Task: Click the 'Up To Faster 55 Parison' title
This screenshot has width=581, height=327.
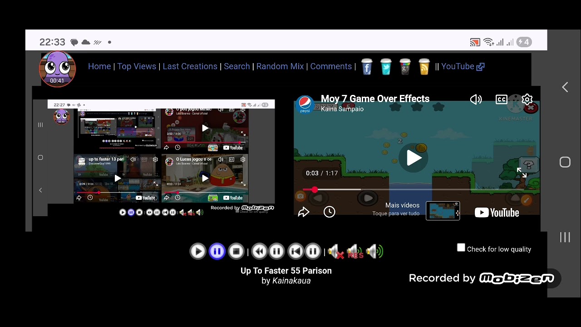Action: [x=286, y=271]
